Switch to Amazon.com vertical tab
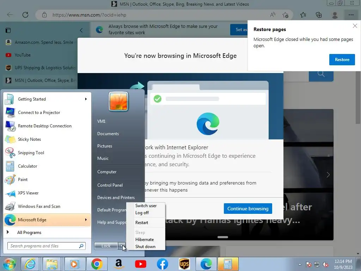This screenshot has width=361, height=271. pyautogui.click(x=41, y=42)
